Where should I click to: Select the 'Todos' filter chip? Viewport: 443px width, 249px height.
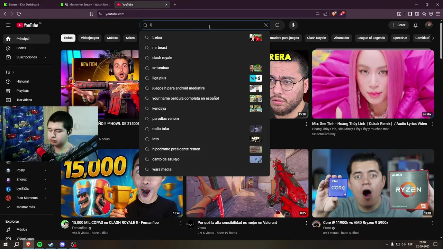(x=68, y=38)
